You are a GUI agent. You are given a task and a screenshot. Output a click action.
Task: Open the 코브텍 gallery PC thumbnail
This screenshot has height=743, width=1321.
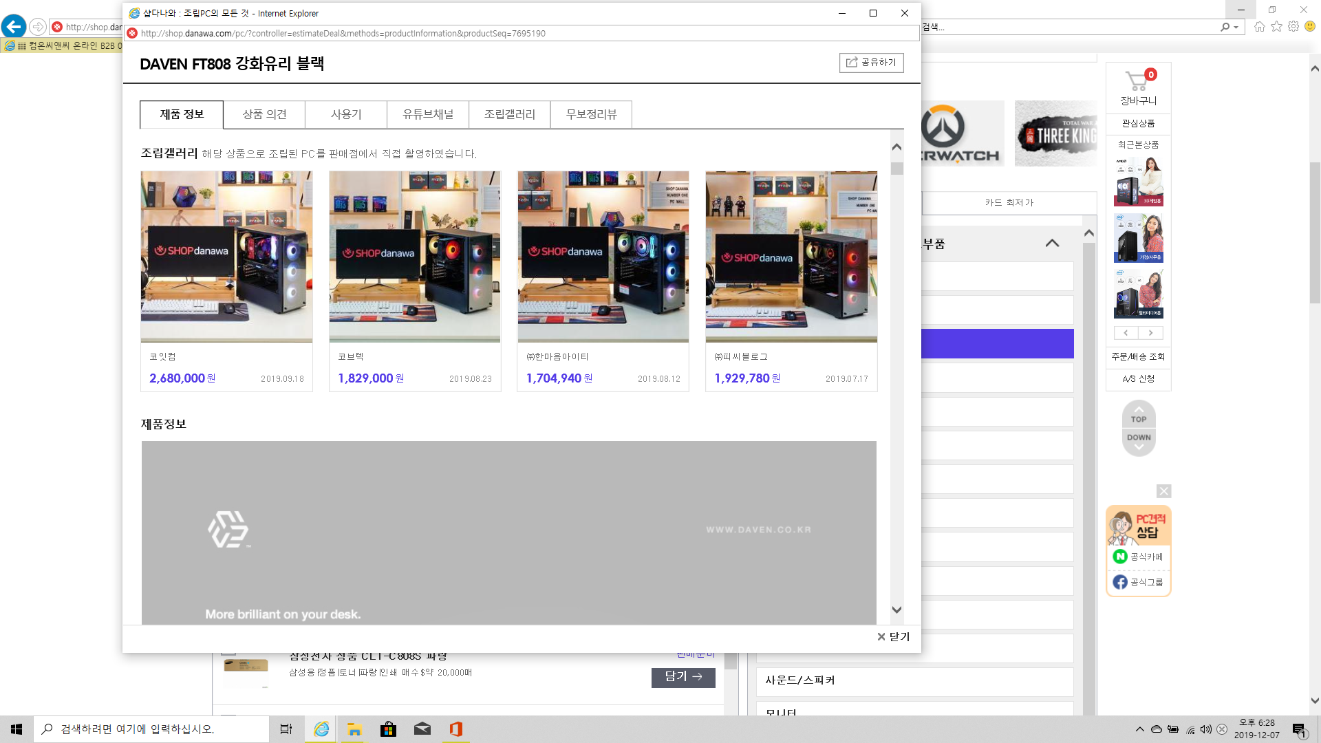coord(415,257)
